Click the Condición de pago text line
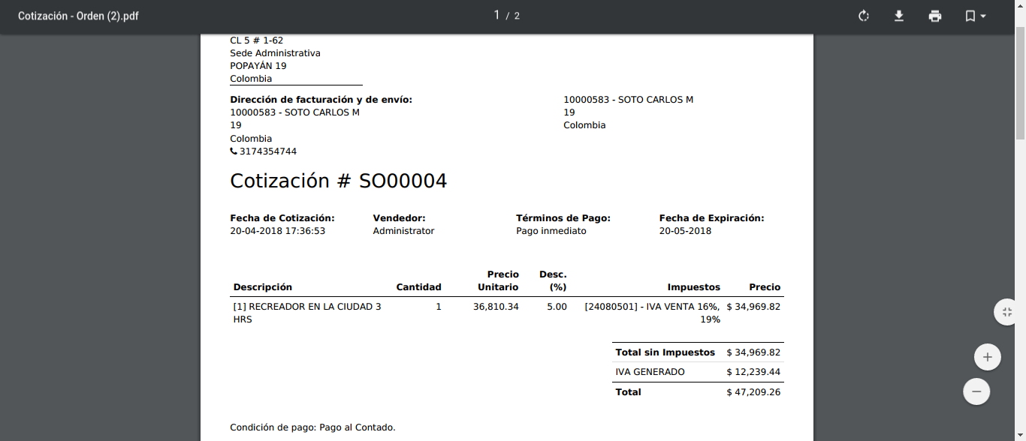This screenshot has width=1026, height=441. (x=312, y=427)
